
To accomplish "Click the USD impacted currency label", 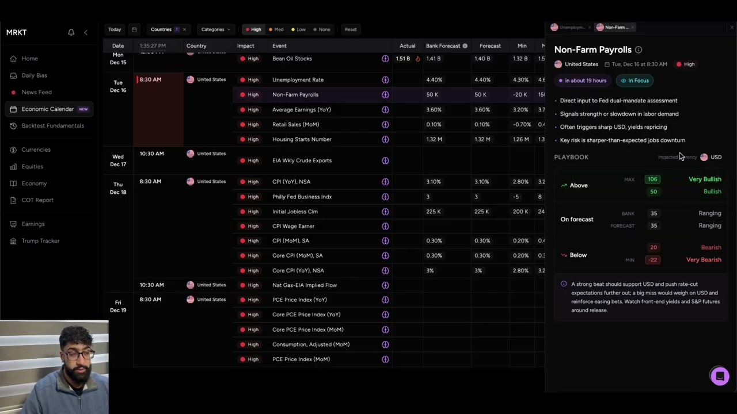I will click(x=711, y=157).
